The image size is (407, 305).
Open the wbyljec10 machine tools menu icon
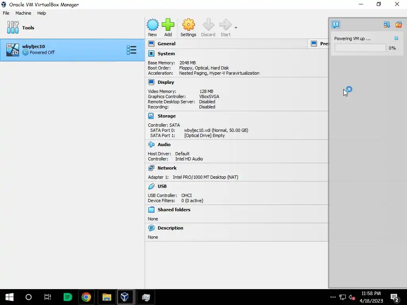click(x=131, y=50)
